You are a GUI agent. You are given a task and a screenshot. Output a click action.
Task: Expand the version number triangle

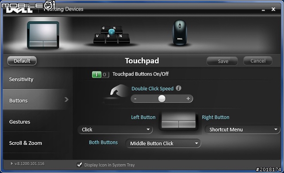[x=12, y=163]
